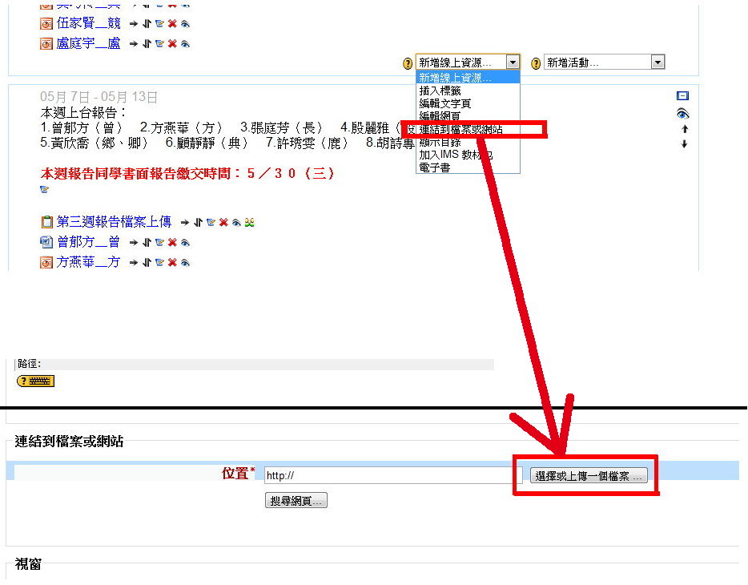Screen dimensions: 748x585
Task: Hide 盧庭宇__盧 using its eye icon
Action: tap(185, 44)
